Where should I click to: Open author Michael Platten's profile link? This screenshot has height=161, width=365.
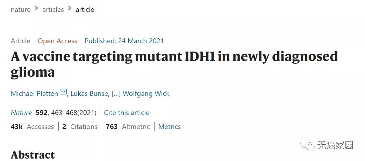pyautogui.click(x=34, y=94)
